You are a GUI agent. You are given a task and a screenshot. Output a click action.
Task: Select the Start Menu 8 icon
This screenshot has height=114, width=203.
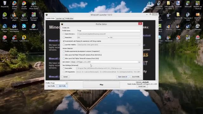(34, 27)
